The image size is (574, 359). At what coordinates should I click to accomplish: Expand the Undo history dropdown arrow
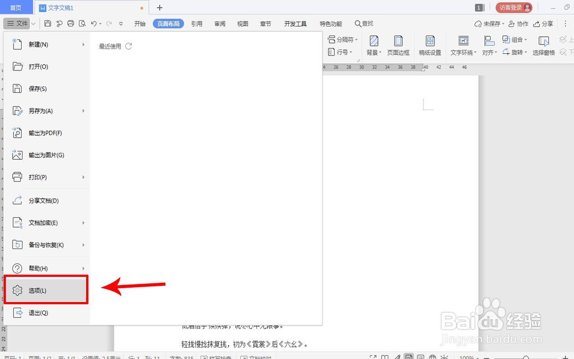pyautogui.click(x=100, y=24)
